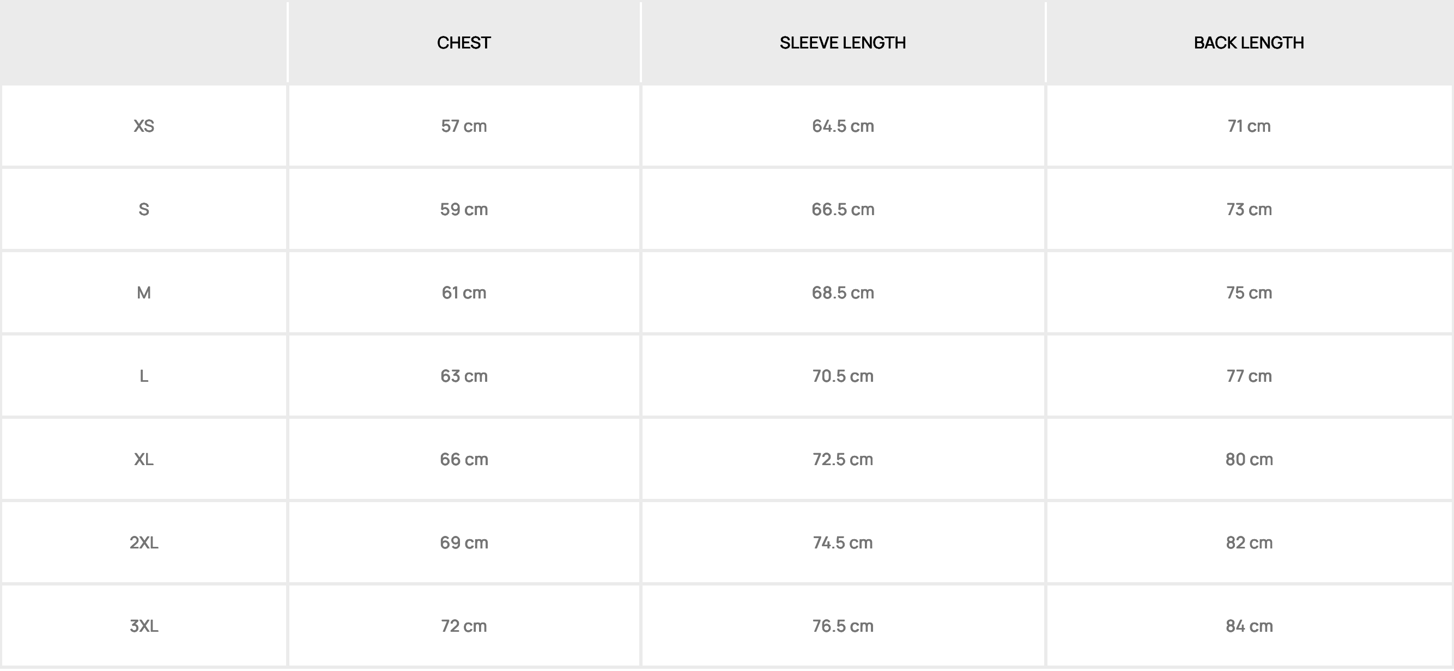Select the M size row label
Screen dimensions: 1454x671
click(x=144, y=292)
